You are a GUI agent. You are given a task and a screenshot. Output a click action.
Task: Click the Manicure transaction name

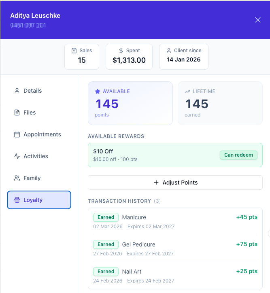134,217
